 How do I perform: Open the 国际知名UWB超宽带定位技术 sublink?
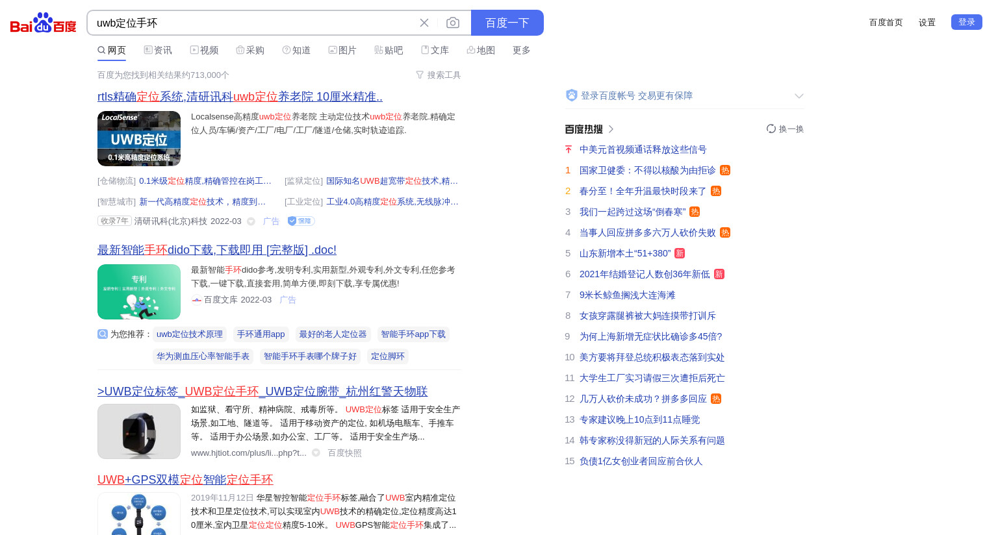pos(392,181)
